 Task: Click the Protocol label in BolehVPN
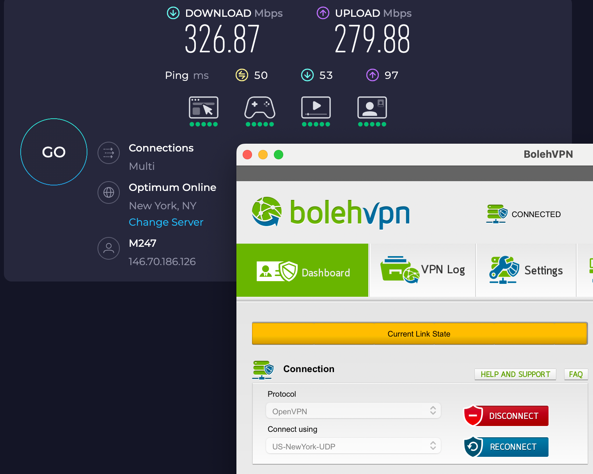pyautogui.click(x=282, y=394)
